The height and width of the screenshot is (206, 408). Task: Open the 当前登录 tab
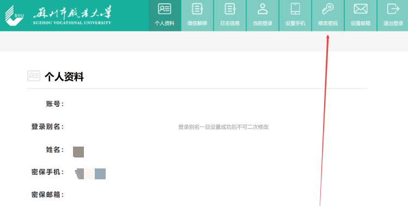pos(263,15)
